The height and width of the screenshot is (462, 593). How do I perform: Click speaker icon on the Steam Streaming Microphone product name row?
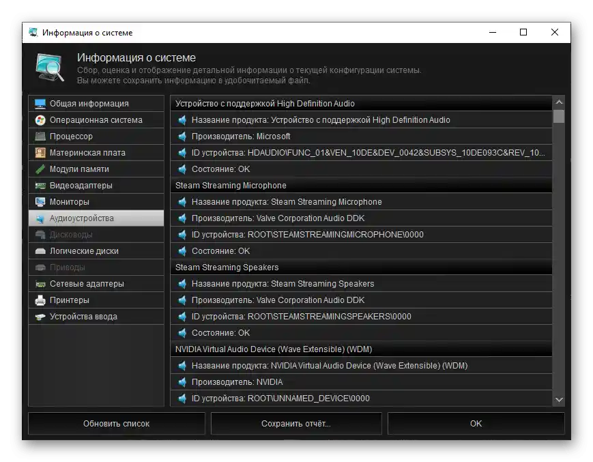(182, 202)
